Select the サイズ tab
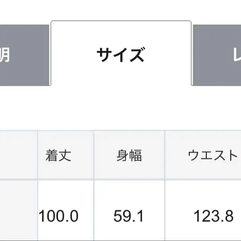 pos(121,55)
